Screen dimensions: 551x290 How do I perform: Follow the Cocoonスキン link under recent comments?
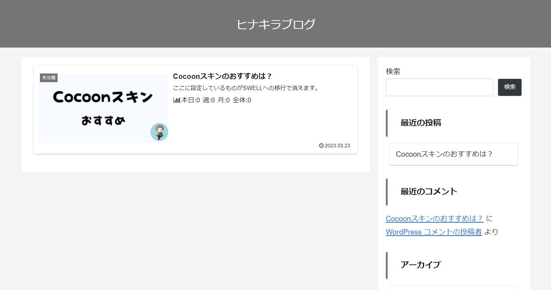pyautogui.click(x=434, y=219)
